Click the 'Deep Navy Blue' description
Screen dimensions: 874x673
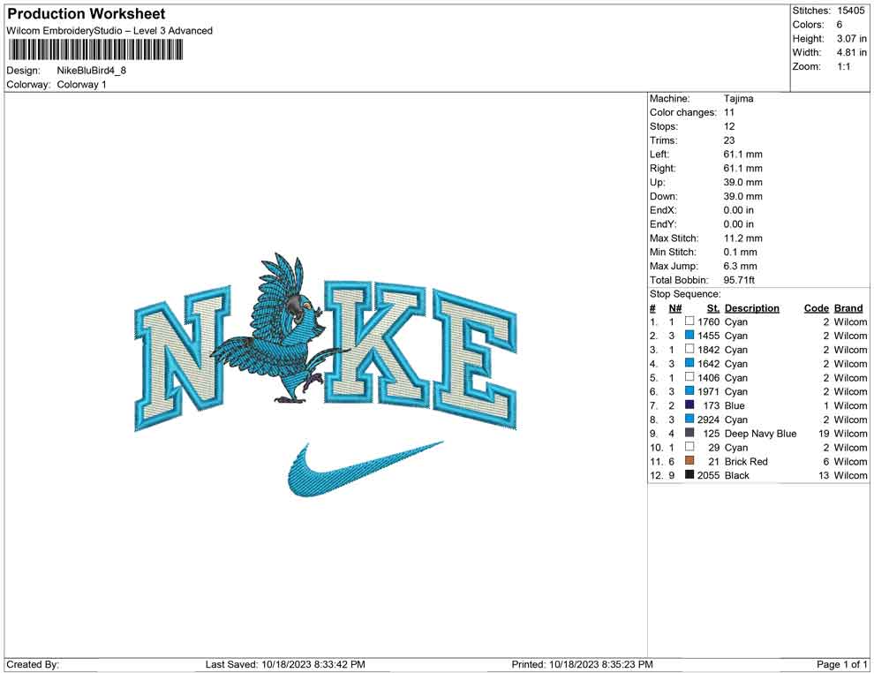[x=760, y=434]
